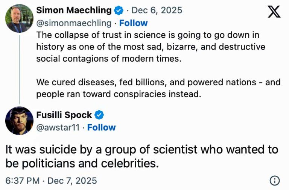Open the Dec 6, 2025 post date

pyautogui.click(x=157, y=11)
